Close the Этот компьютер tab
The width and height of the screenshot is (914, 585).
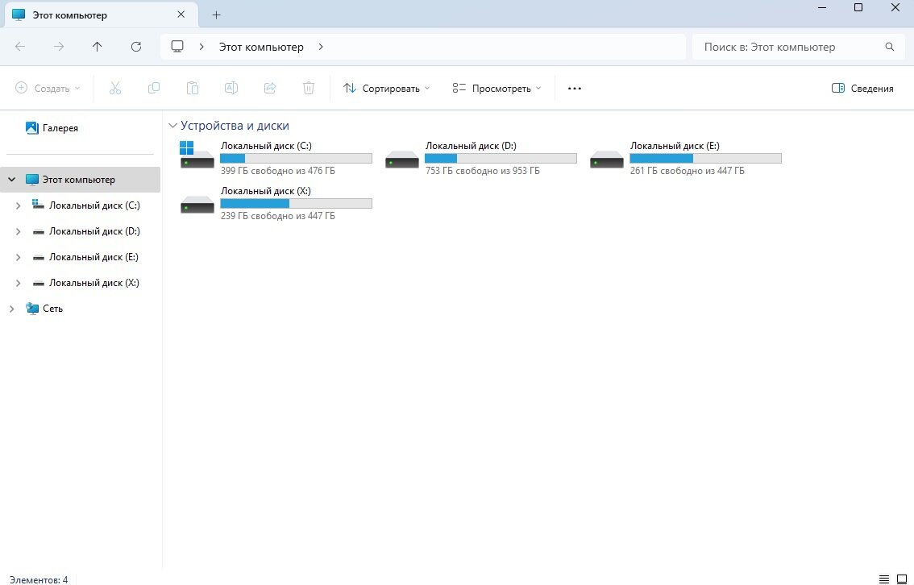point(181,15)
